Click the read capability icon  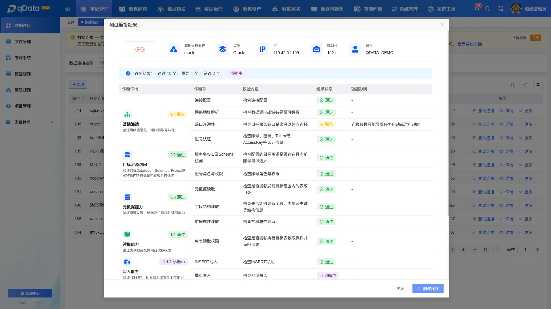click(x=127, y=234)
